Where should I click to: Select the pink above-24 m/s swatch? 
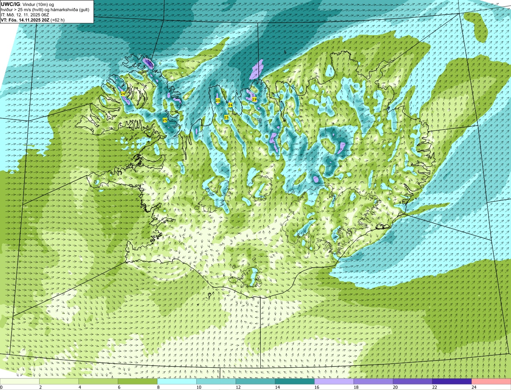491,381
